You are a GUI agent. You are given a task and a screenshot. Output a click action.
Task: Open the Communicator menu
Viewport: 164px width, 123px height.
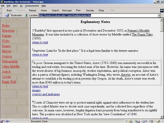32,6
